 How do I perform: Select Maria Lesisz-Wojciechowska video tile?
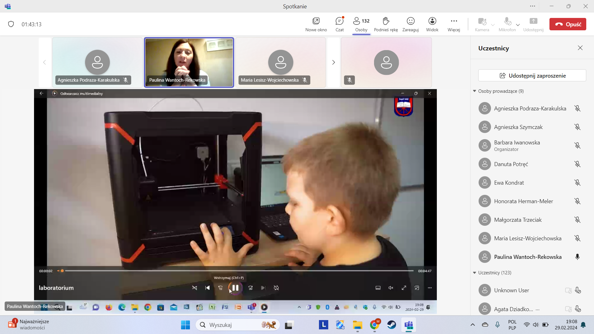pyautogui.click(x=281, y=62)
